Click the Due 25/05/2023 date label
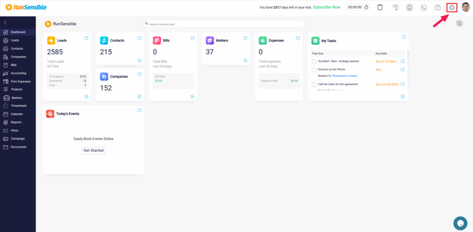 point(387,84)
